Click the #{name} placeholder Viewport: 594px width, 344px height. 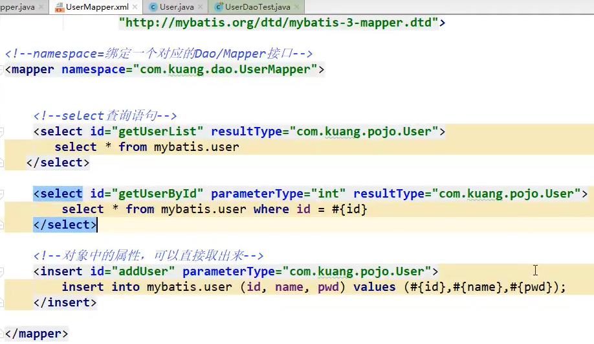coord(478,287)
